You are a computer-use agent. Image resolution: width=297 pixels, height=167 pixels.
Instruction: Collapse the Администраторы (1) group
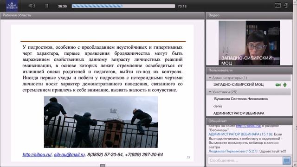[210, 77]
